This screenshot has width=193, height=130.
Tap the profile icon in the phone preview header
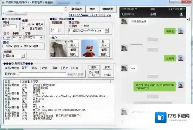tap(181, 14)
